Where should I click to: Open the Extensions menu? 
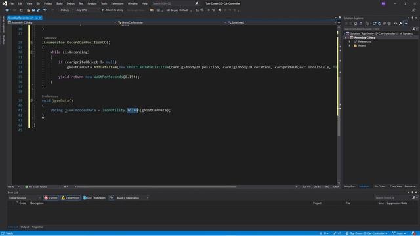coord(117,3)
